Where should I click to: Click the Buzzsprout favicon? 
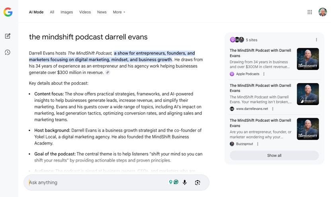point(232,144)
